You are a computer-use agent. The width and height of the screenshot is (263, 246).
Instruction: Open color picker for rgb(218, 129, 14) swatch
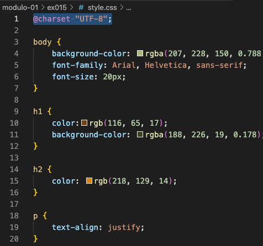coord(89,181)
